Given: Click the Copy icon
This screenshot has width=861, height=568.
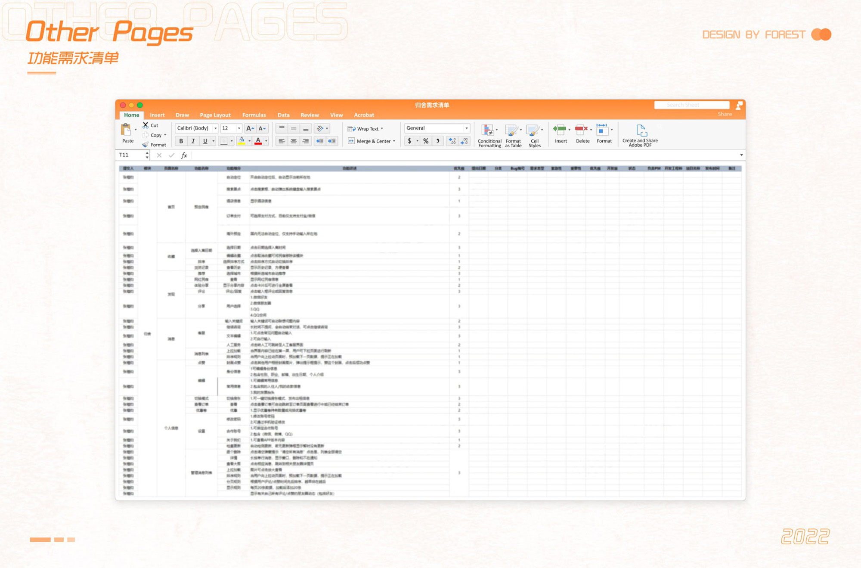Looking at the screenshot, I should 146,135.
